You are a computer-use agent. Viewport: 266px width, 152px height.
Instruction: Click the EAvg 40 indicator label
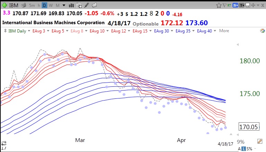[204, 31]
